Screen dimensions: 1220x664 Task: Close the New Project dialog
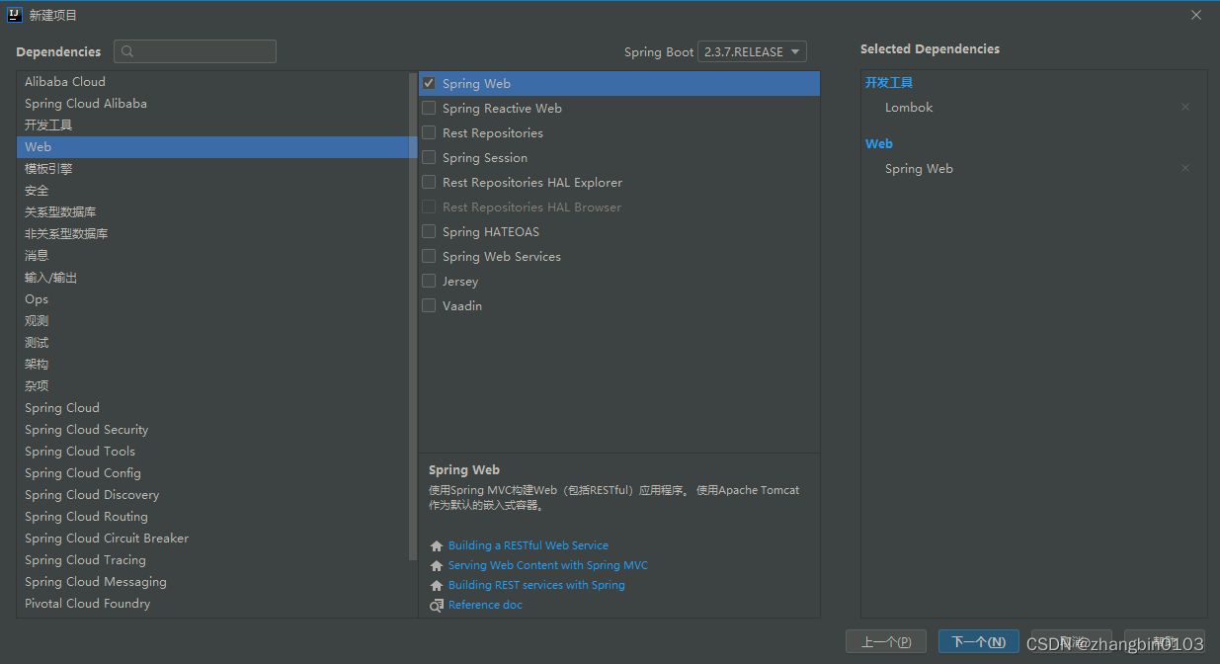tap(1196, 15)
